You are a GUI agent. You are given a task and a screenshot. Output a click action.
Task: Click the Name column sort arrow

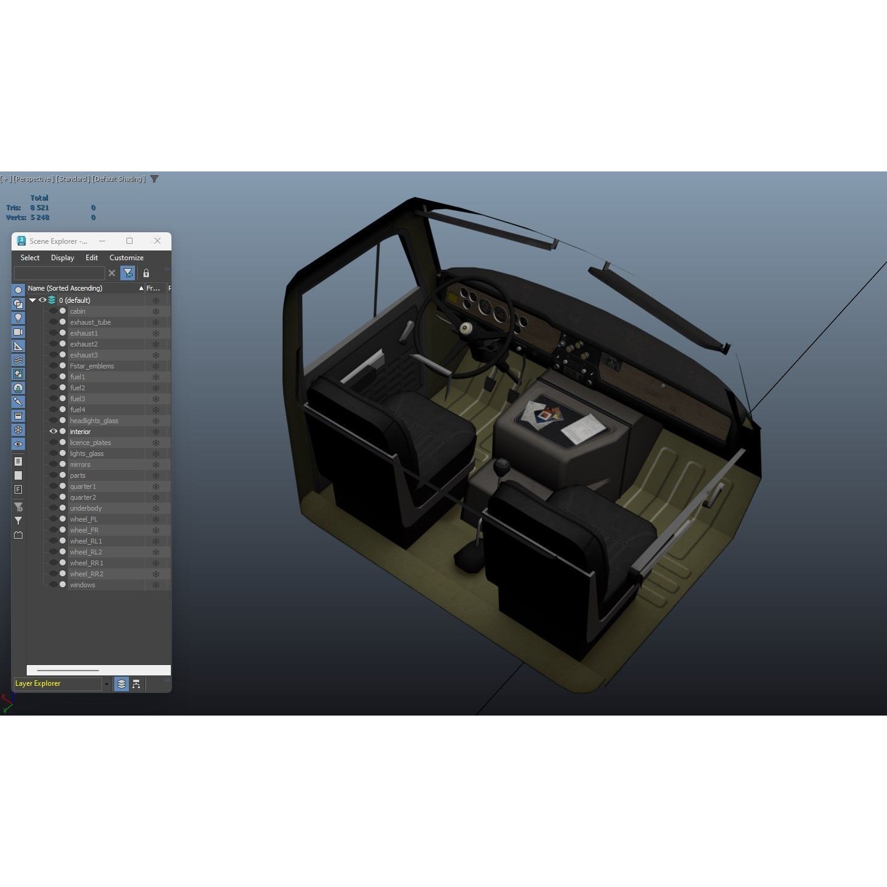[141, 288]
